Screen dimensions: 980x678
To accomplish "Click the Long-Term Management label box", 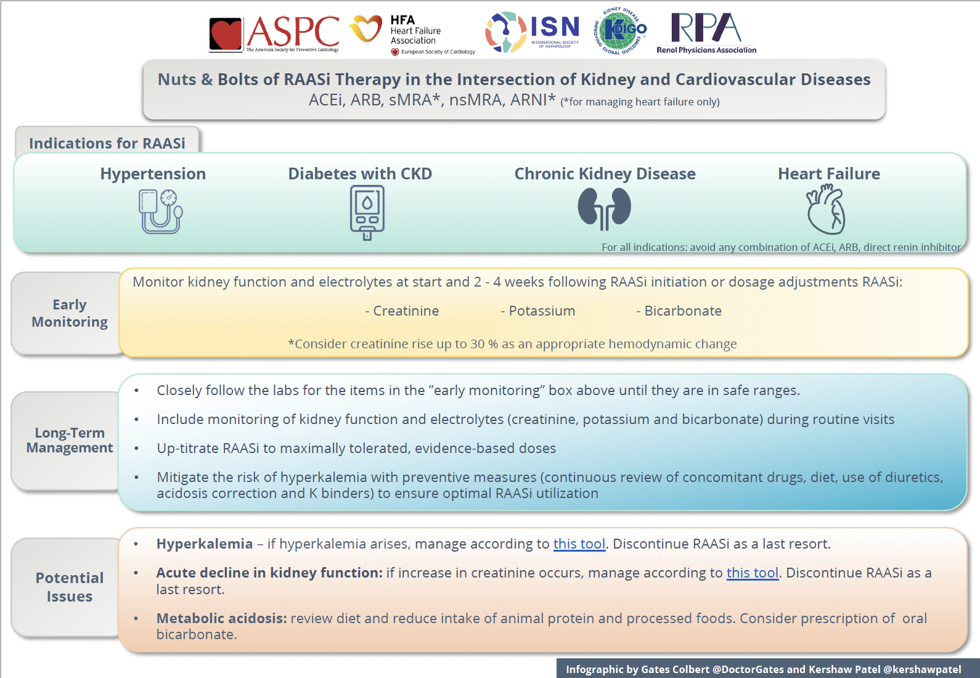I will (x=69, y=440).
